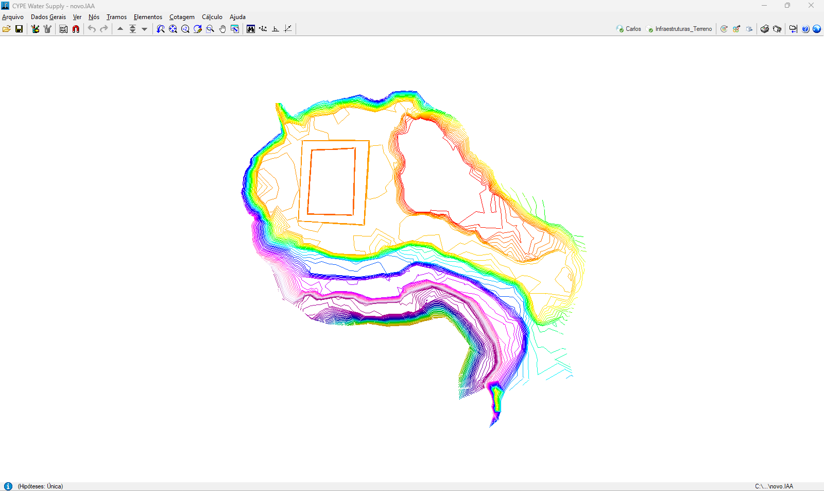Click the redo arrow icon

tap(104, 29)
